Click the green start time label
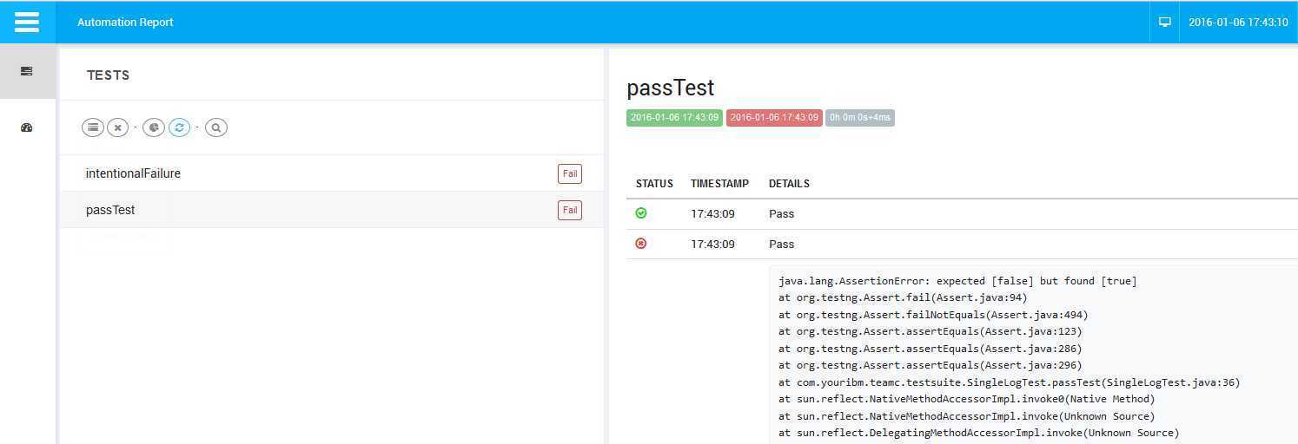Viewport: 1298px width, 444px height. tap(674, 117)
